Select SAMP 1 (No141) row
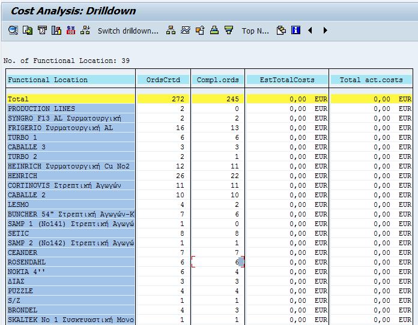 click(71, 224)
